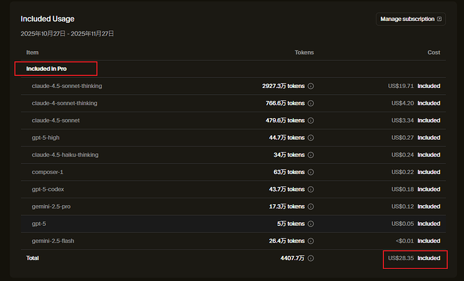Click the 17.3万 tokens value
The width and height of the screenshot is (464, 281).
click(286, 206)
